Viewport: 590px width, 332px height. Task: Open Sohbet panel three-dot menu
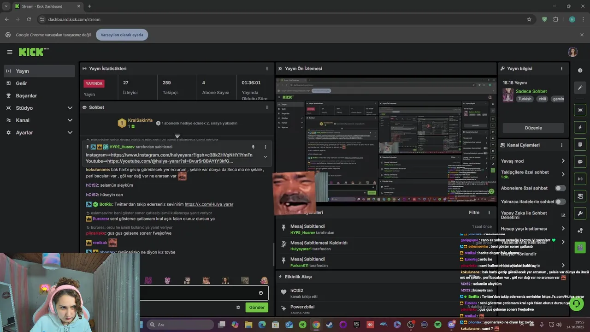click(x=267, y=107)
